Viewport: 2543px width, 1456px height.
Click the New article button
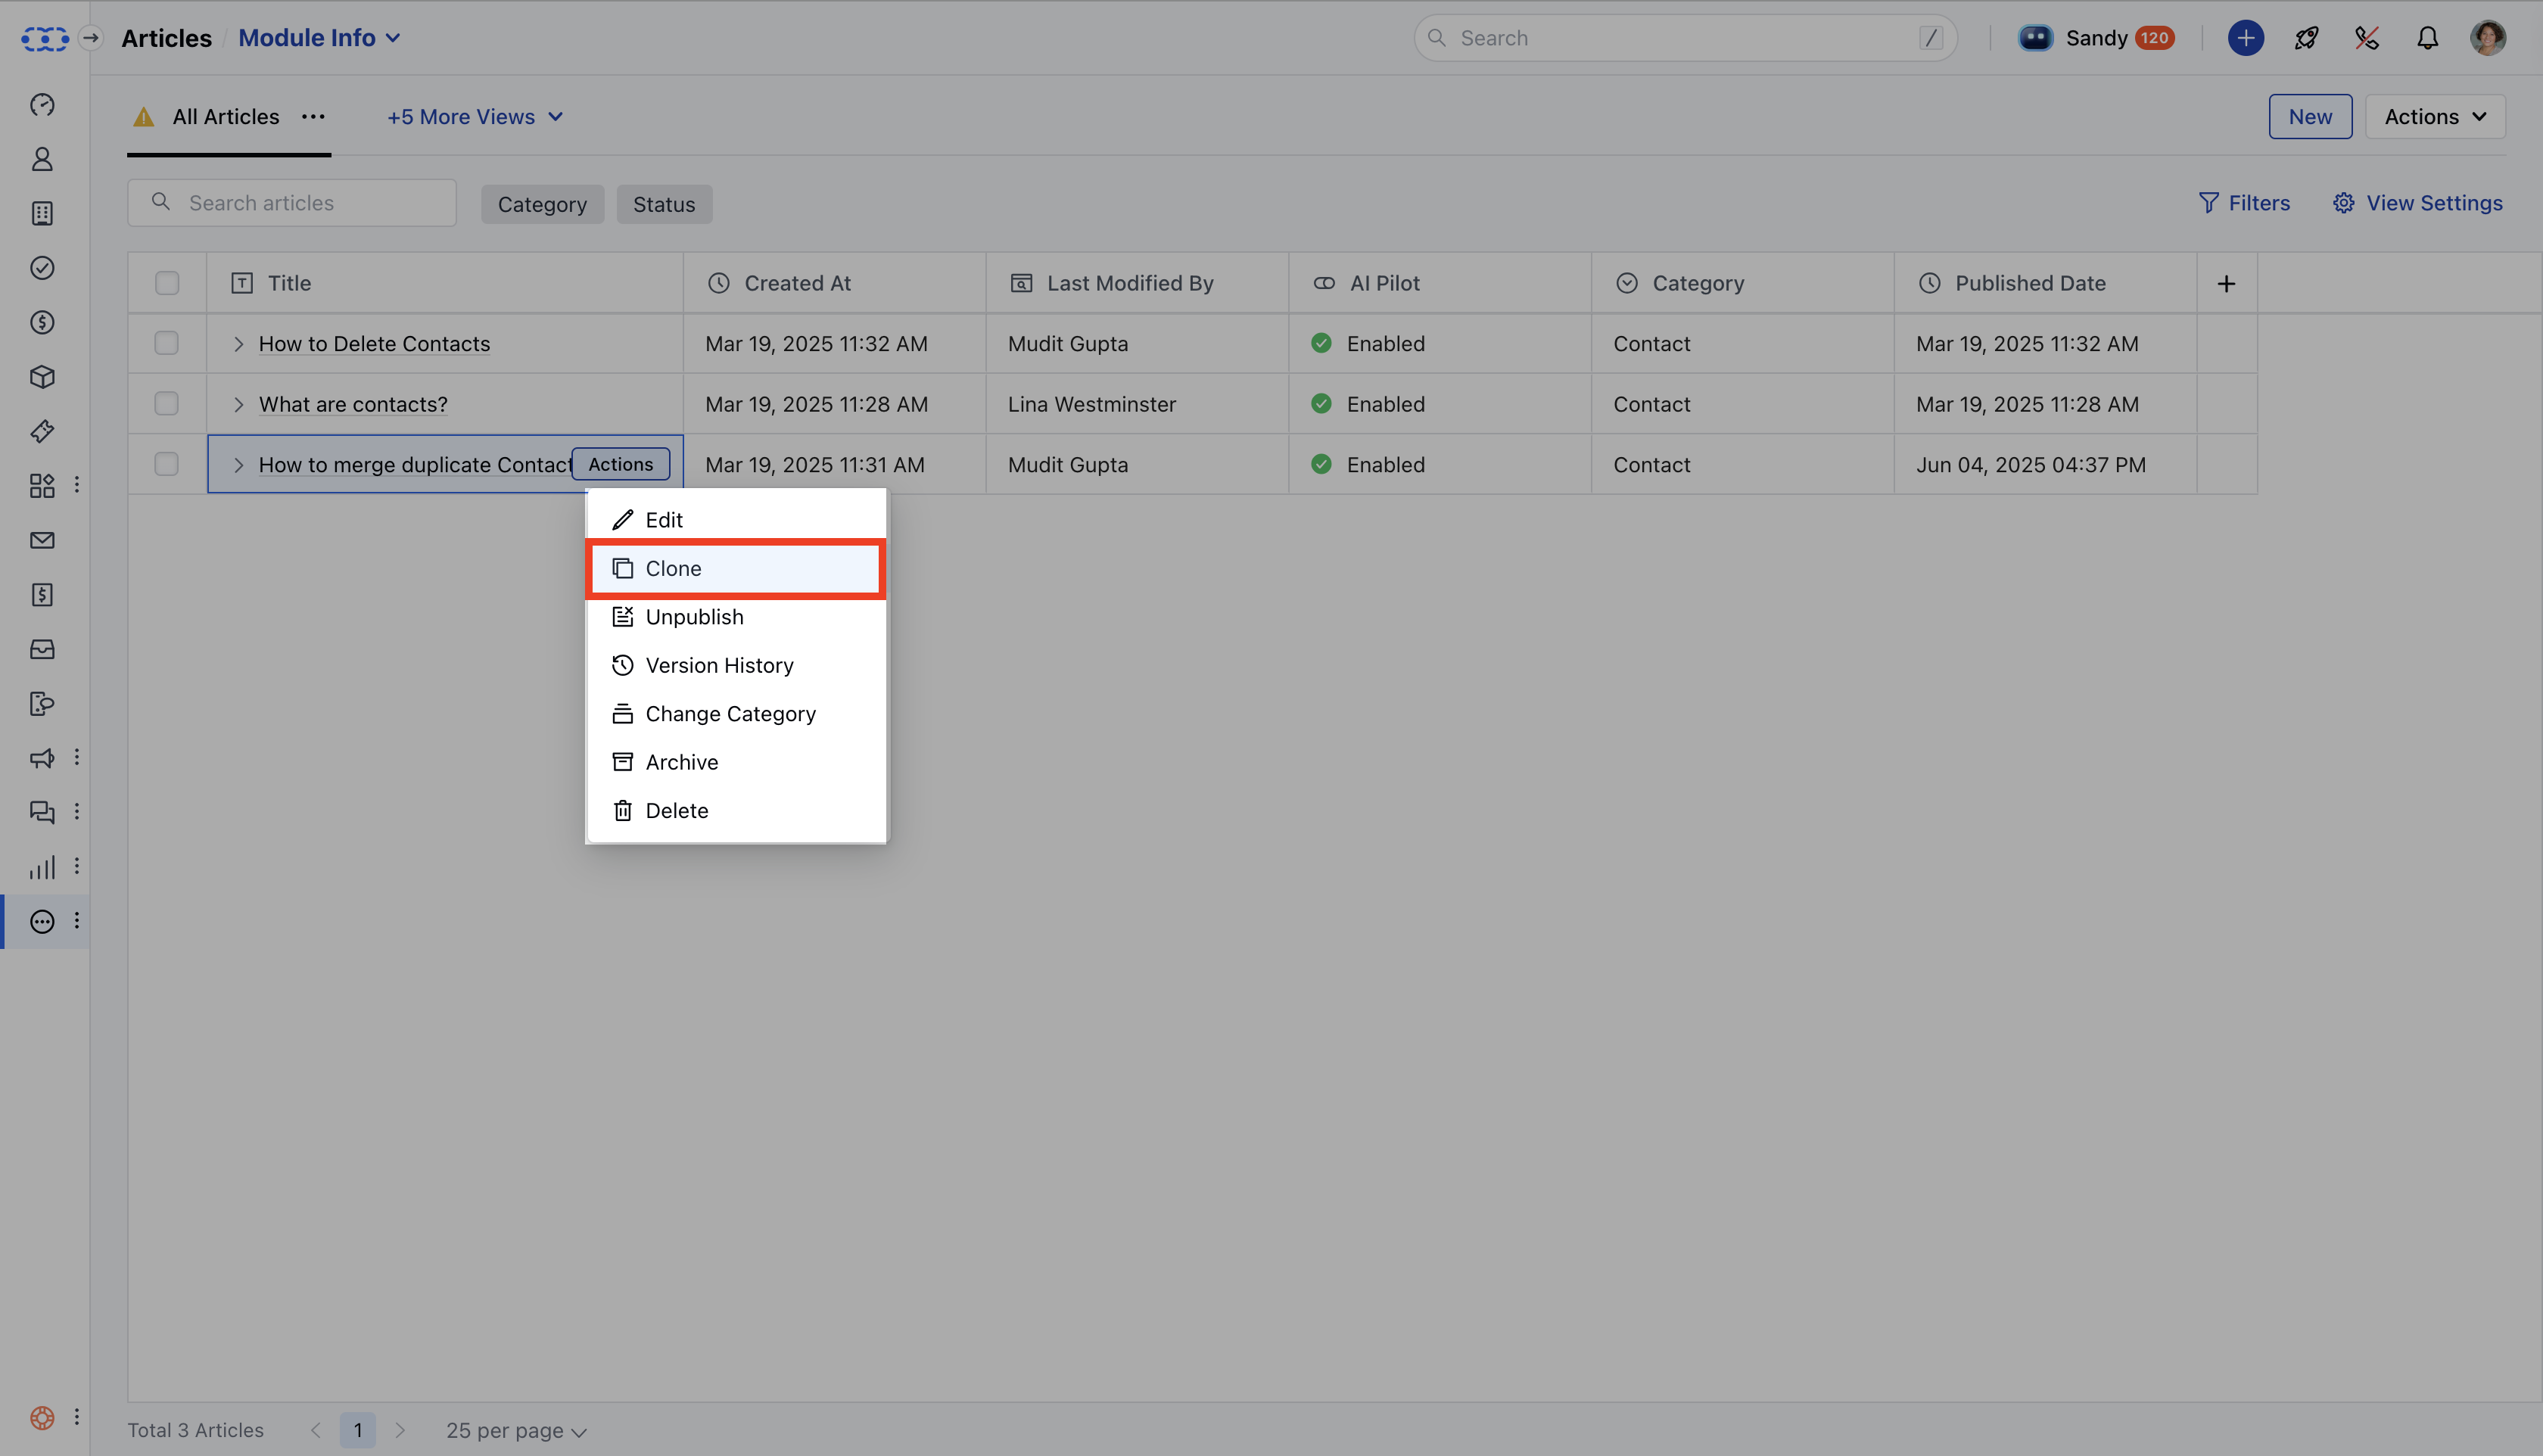coord(2309,117)
